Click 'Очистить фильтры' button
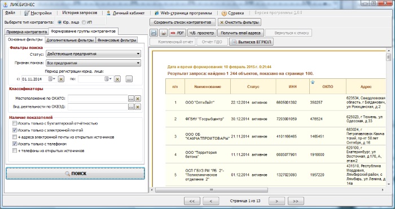Screen dimensions: 395x209 pos(239,22)
